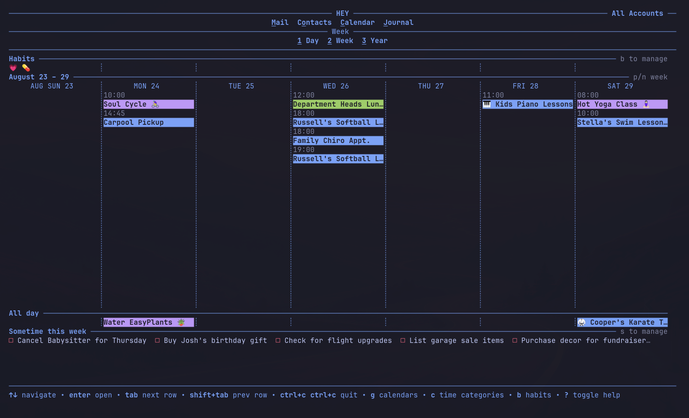
Task: Check off Purchase decor for fundraiser
Action: coord(515,341)
